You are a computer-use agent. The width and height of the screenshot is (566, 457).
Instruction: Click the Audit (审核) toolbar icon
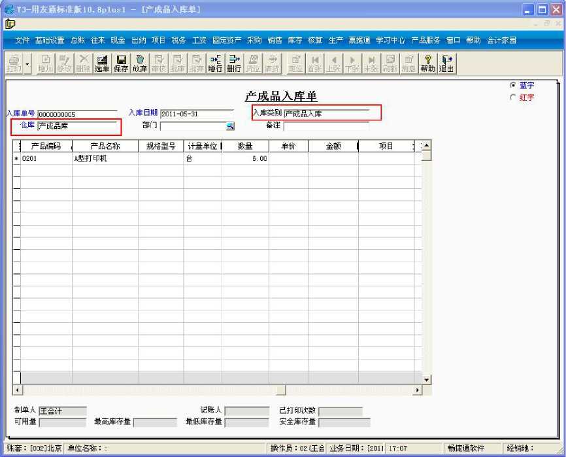(x=158, y=63)
